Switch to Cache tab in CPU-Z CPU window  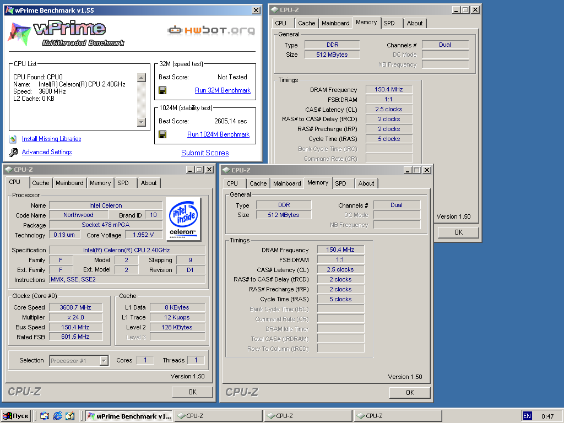pos(41,183)
